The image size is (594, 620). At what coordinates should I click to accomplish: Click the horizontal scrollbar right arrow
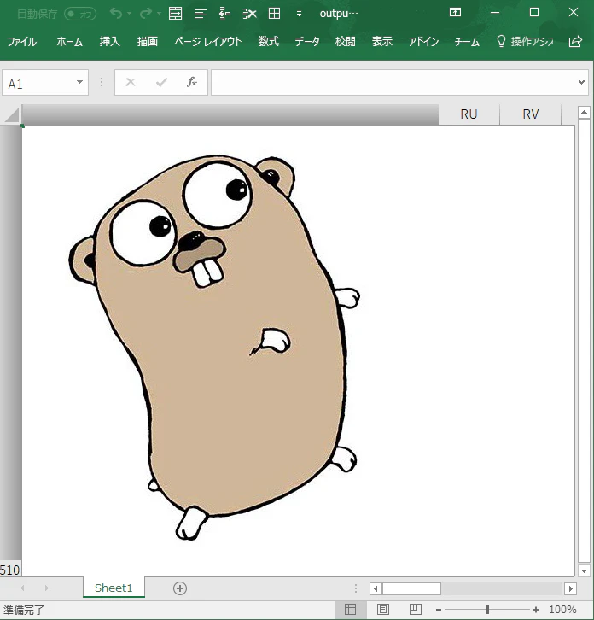570,588
